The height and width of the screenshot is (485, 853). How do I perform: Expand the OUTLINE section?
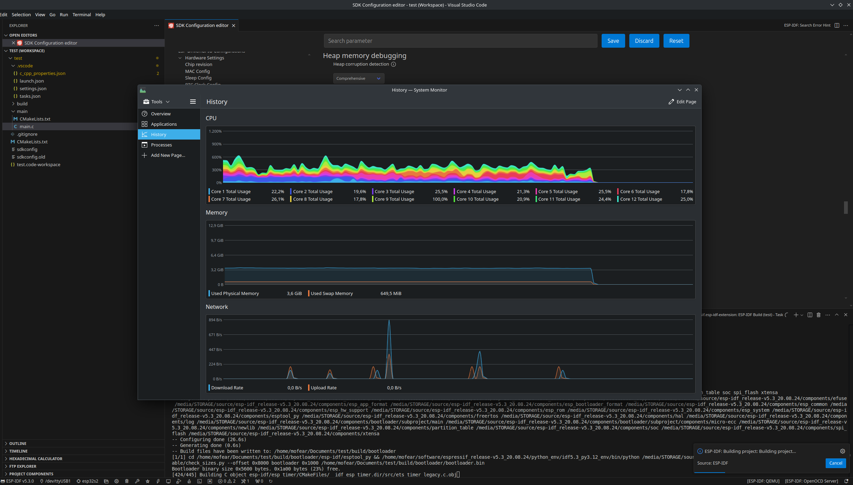coord(18,444)
